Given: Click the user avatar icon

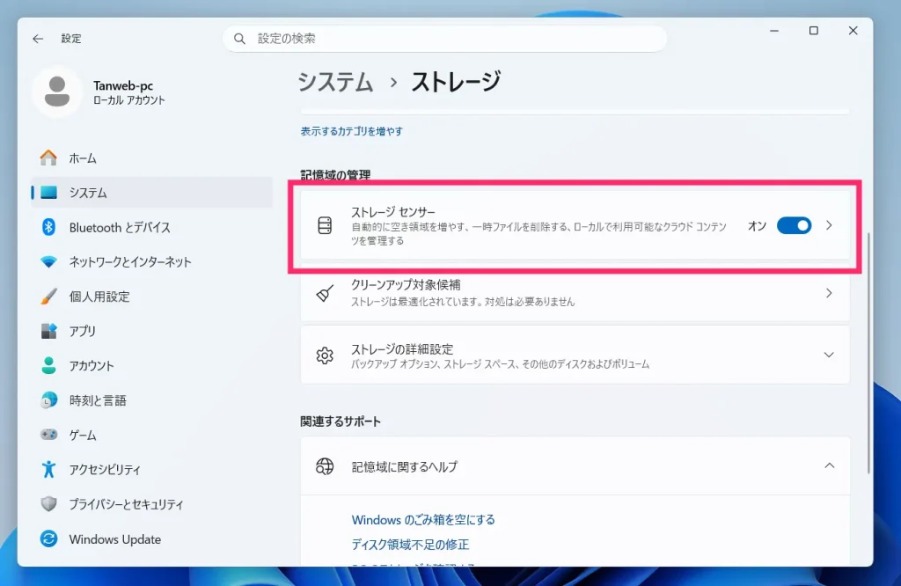Looking at the screenshot, I should [57, 92].
